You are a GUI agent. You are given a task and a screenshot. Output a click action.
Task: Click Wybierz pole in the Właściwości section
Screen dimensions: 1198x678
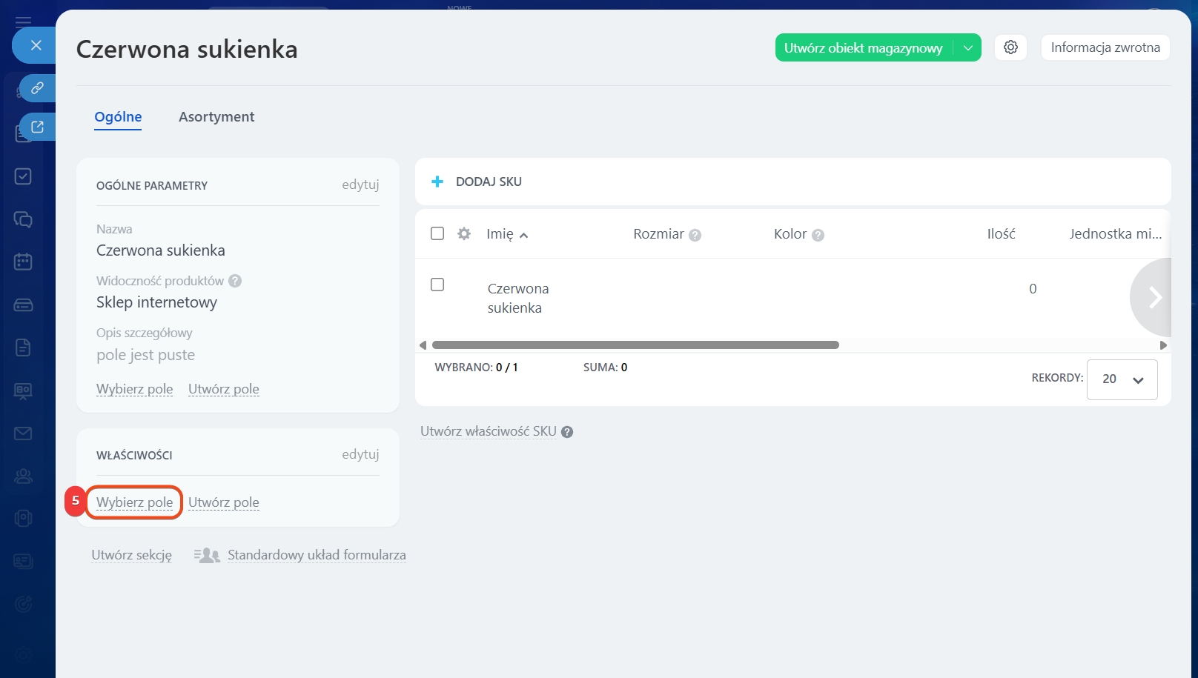(134, 502)
